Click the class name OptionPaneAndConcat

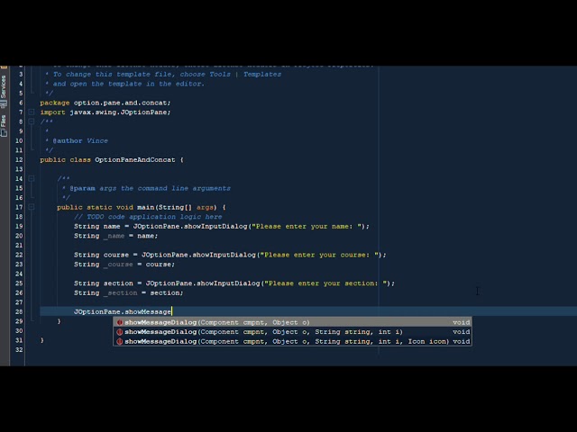pos(135,160)
